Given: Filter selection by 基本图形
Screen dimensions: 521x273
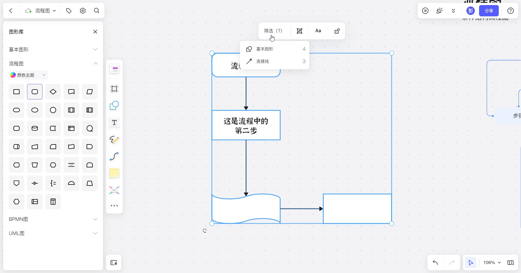Looking at the screenshot, I should [x=275, y=49].
